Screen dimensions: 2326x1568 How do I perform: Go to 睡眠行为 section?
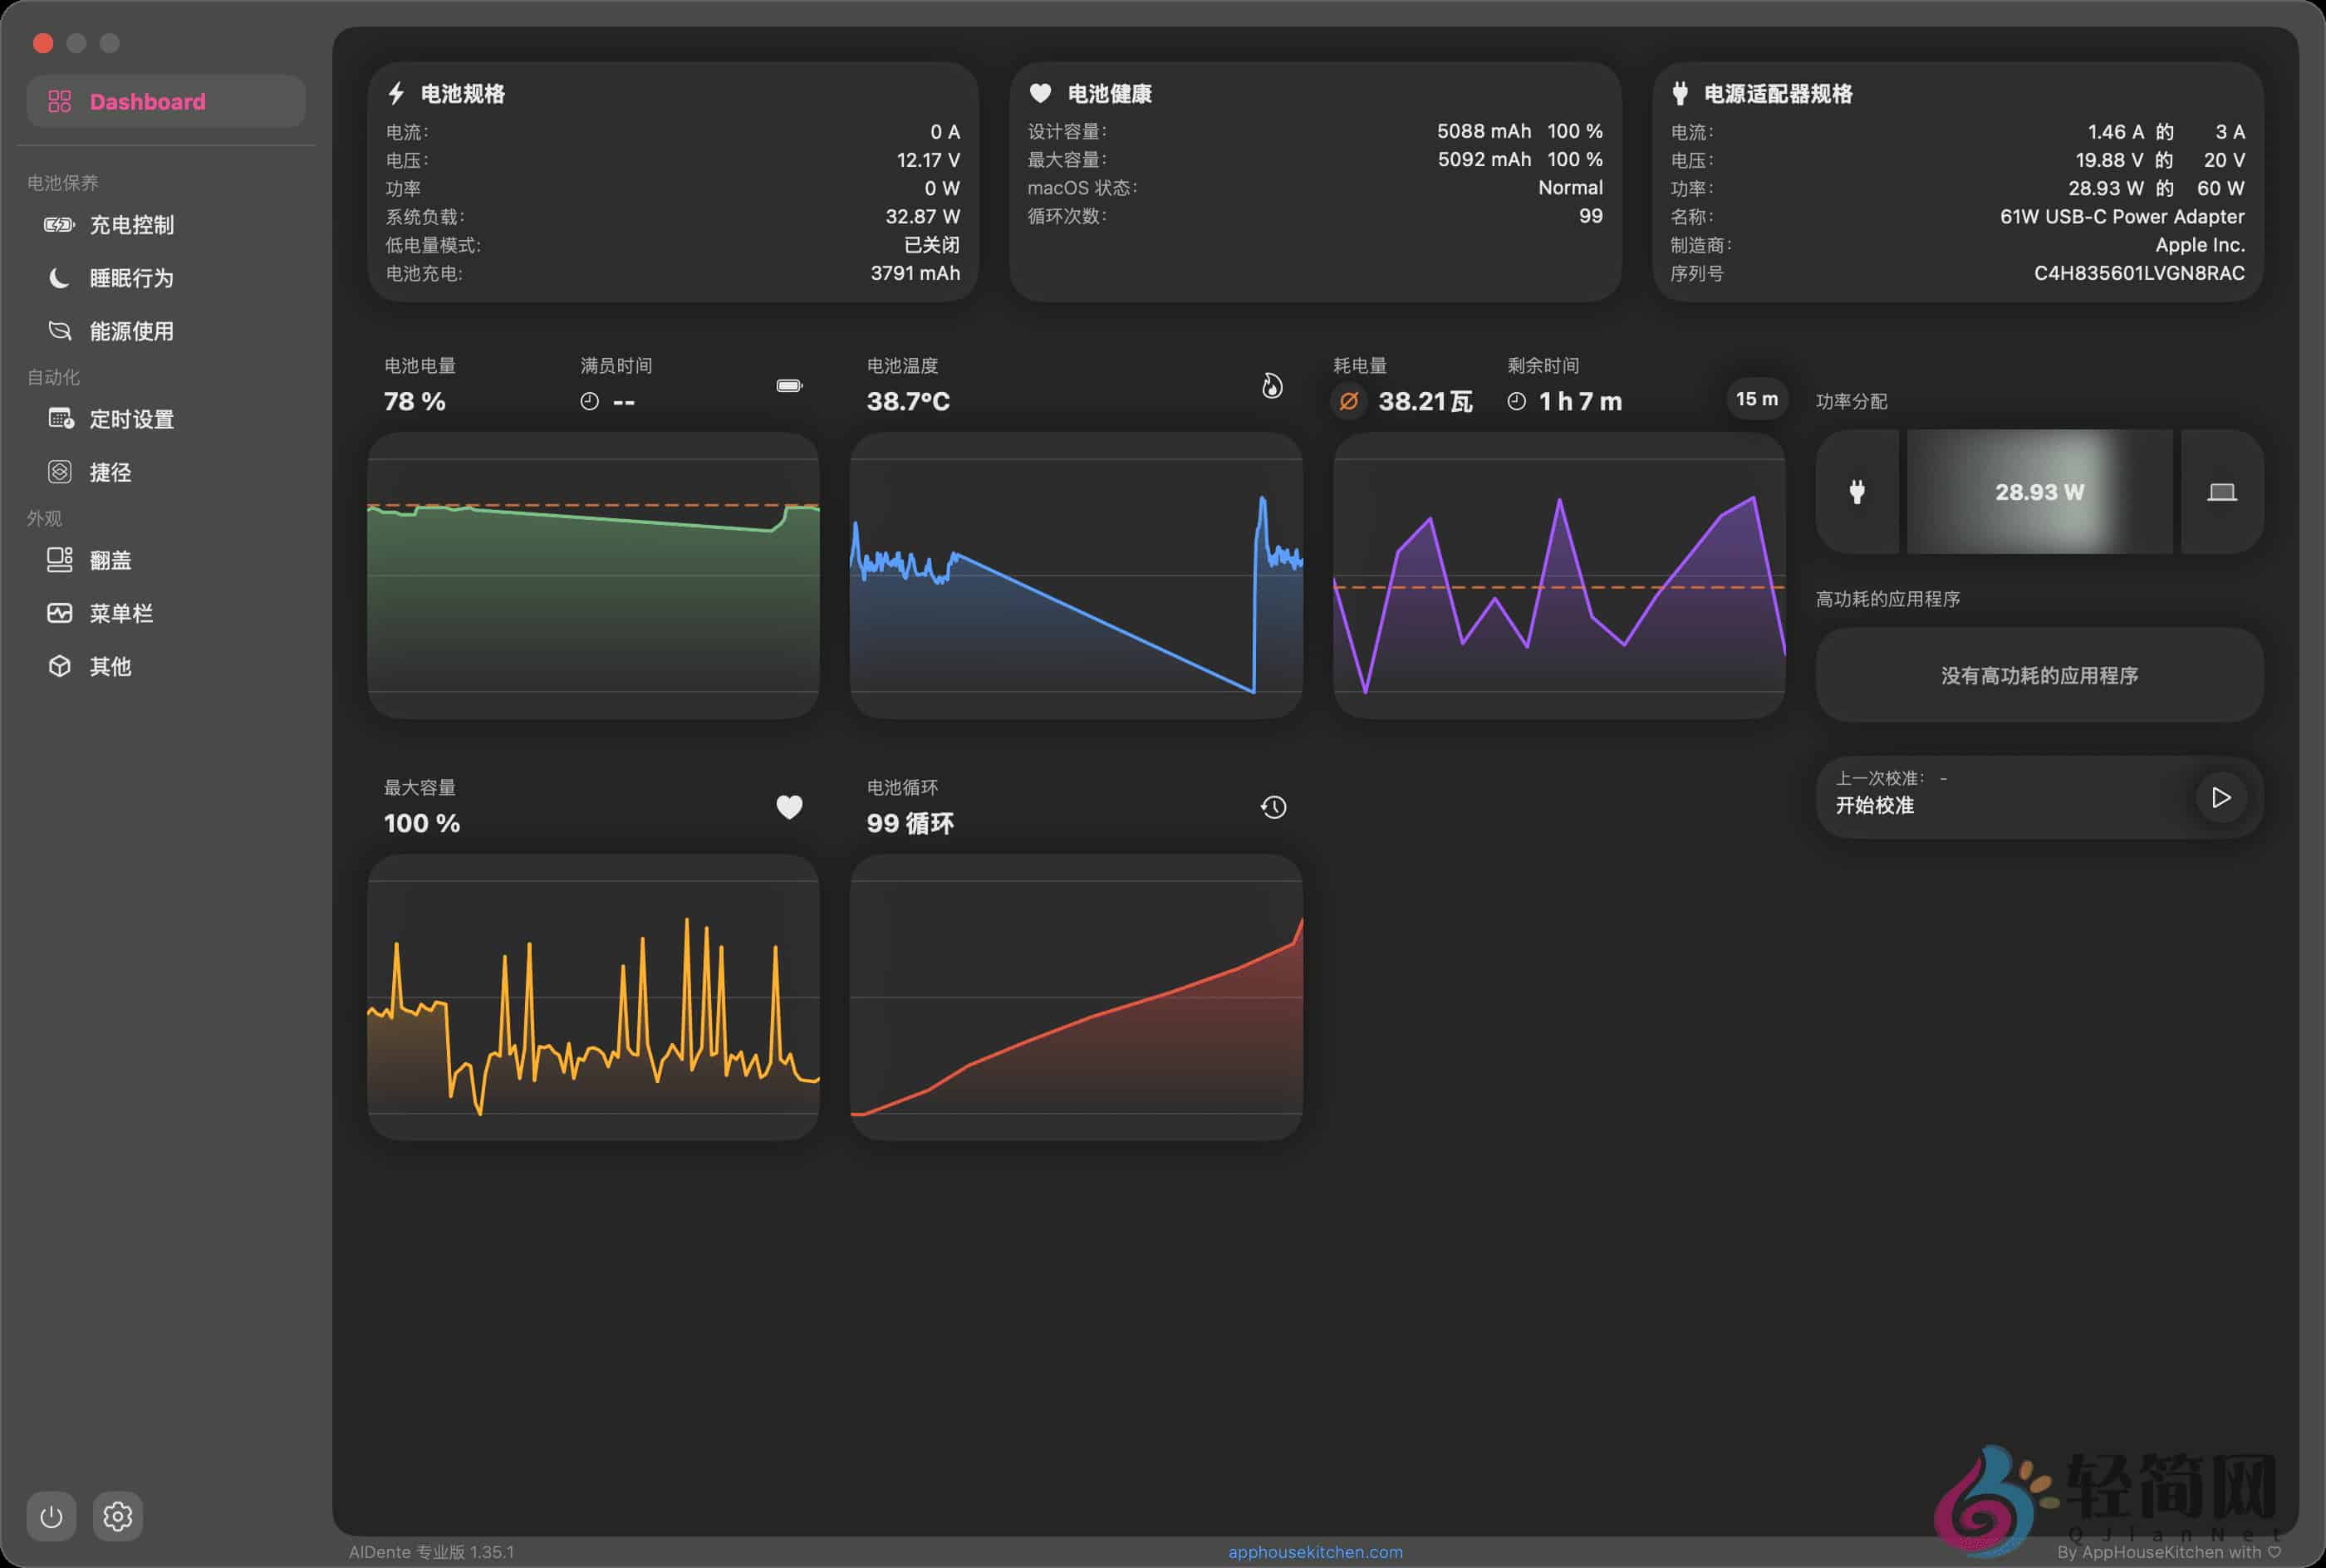(131, 278)
